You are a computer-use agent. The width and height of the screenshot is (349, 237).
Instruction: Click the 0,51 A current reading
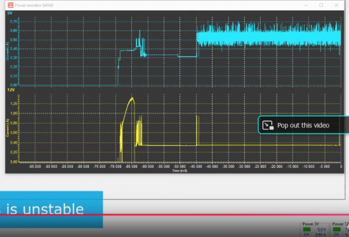point(320,234)
